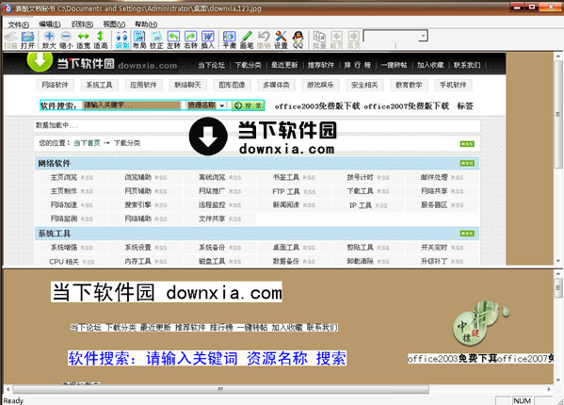The image size is (564, 405).
Task: Click the green download arrow logo
Action: click(x=40, y=61)
